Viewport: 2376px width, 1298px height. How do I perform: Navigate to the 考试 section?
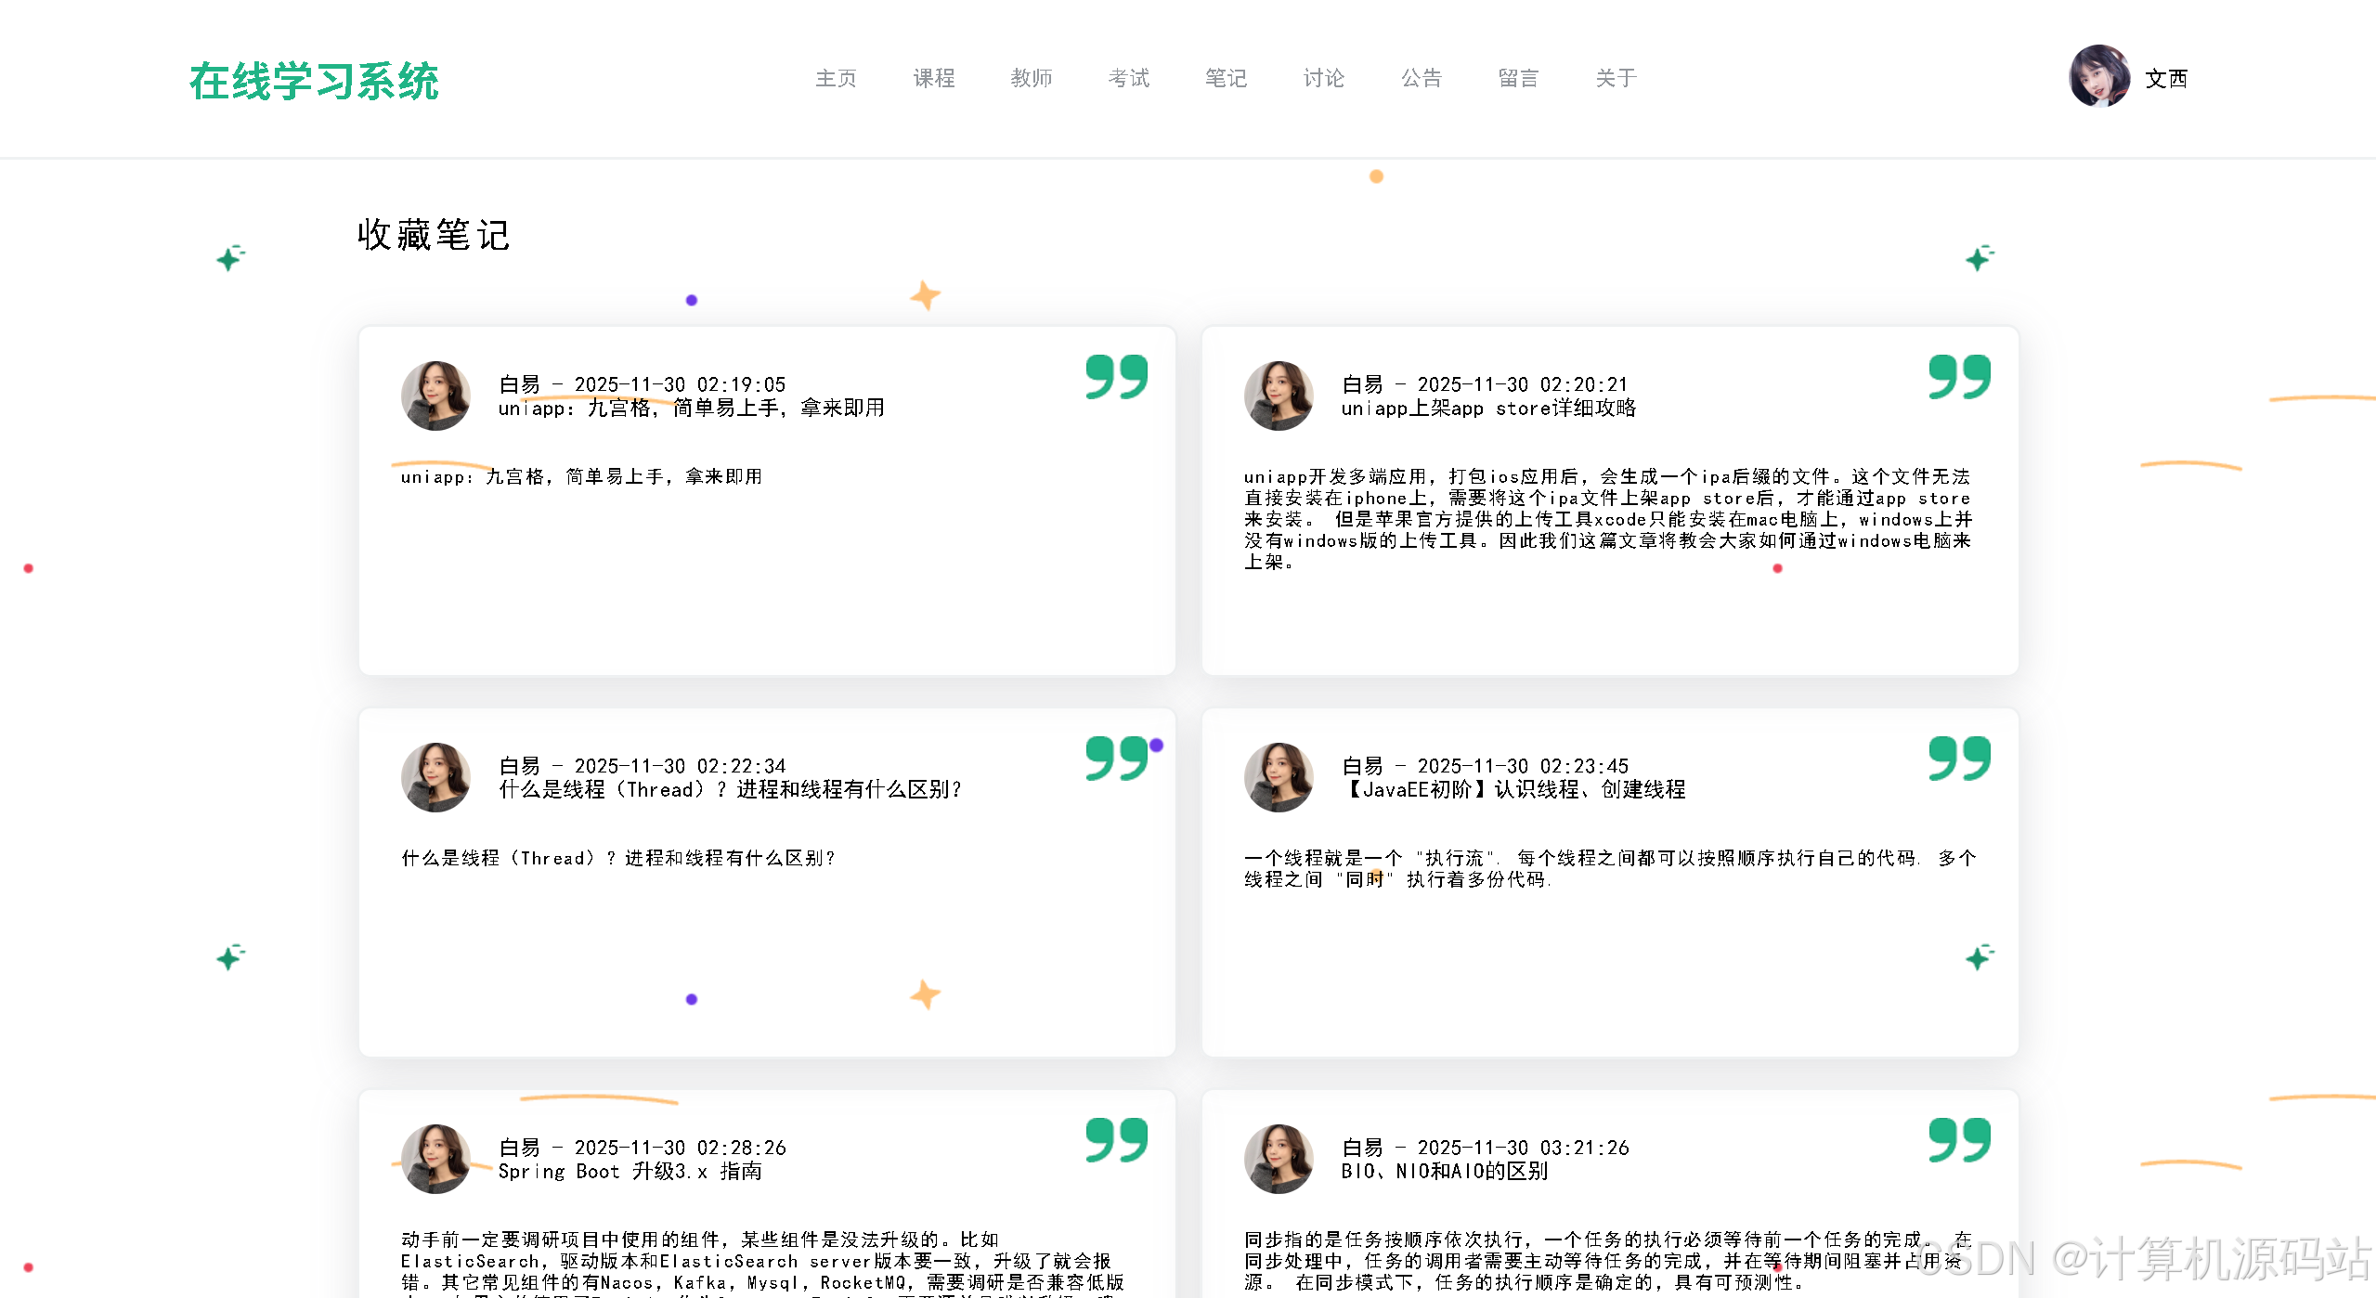pos(1128,78)
